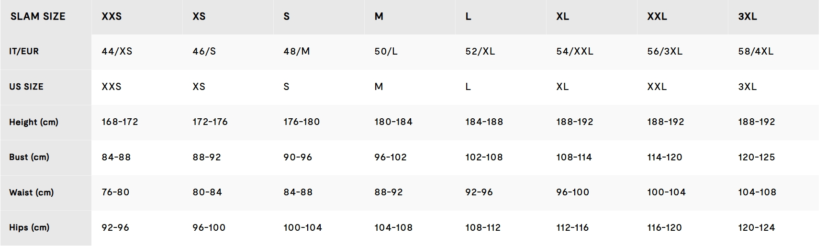The height and width of the screenshot is (248, 827).
Task: Click the Hips (cm) row label
Action: pos(29,227)
